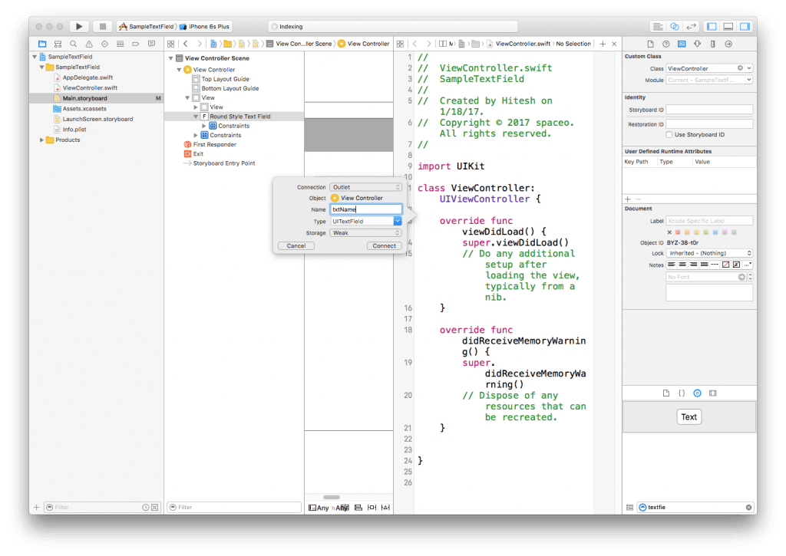Open the Quick Help inspector

point(665,44)
